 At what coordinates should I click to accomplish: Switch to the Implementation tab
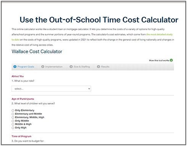point(54,67)
